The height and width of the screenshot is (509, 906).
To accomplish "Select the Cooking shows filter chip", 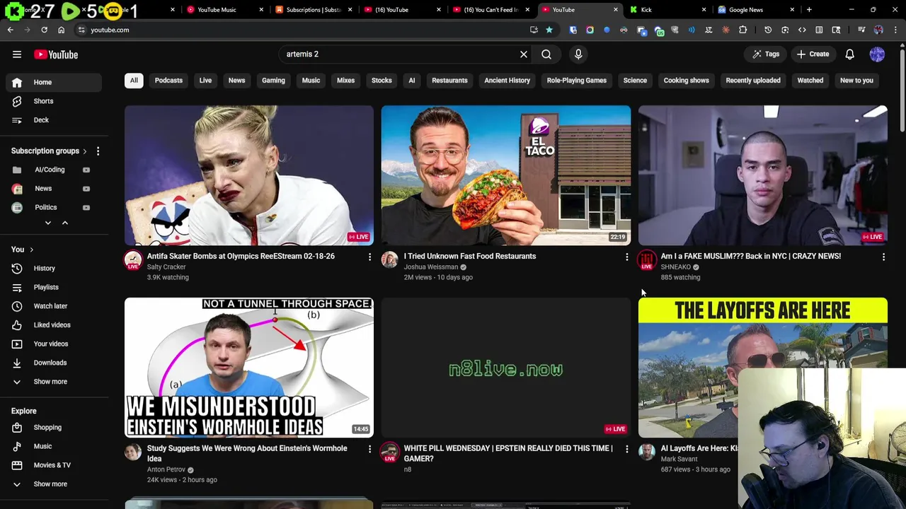I will 686,81.
